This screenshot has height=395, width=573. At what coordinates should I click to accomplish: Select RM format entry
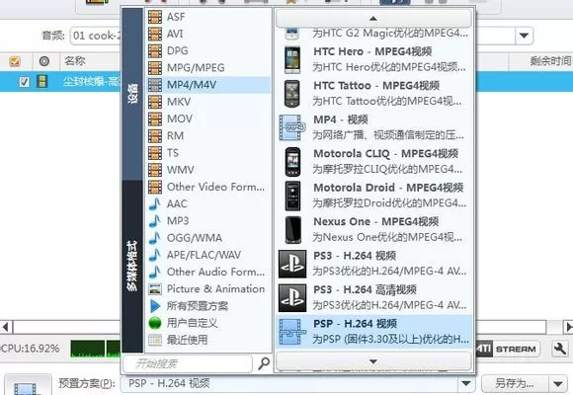[208, 136]
